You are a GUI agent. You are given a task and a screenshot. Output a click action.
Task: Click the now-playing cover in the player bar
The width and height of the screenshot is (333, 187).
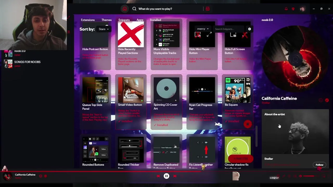8,176
